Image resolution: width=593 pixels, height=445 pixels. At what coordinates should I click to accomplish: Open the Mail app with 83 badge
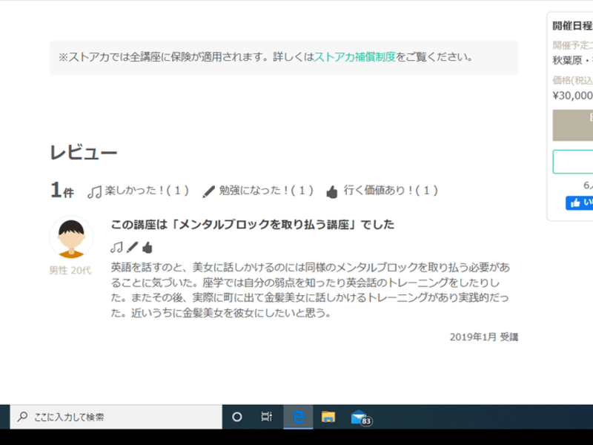pos(360,417)
